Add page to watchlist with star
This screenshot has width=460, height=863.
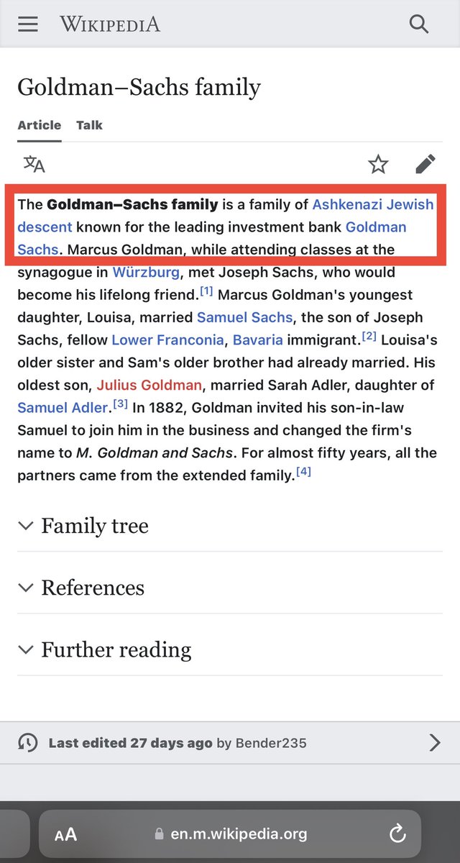point(378,165)
